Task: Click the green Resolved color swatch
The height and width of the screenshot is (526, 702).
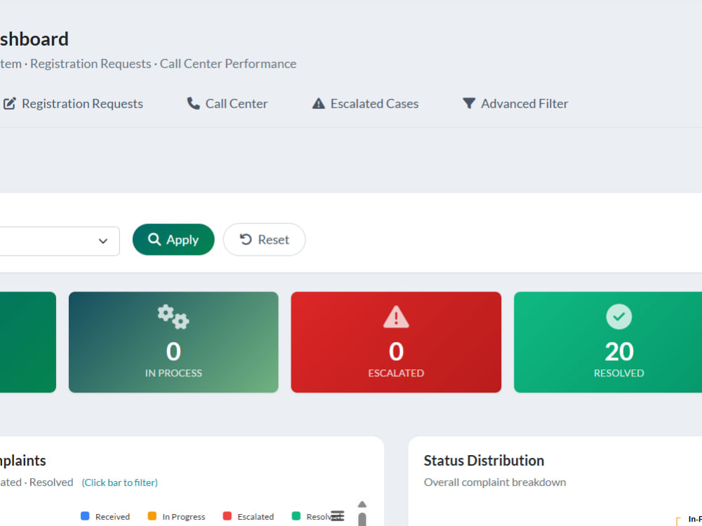Action: pos(296,516)
